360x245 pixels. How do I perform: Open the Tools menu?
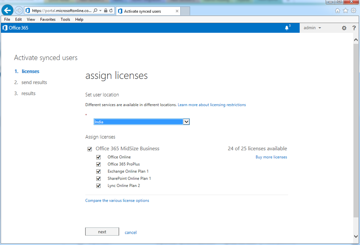65,19
